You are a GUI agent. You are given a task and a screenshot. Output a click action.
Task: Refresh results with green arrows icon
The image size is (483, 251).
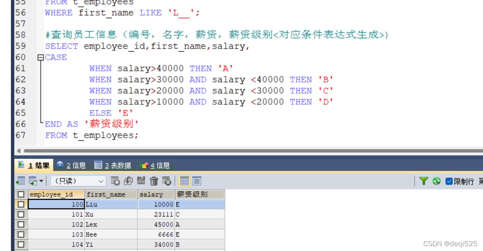[437, 181]
